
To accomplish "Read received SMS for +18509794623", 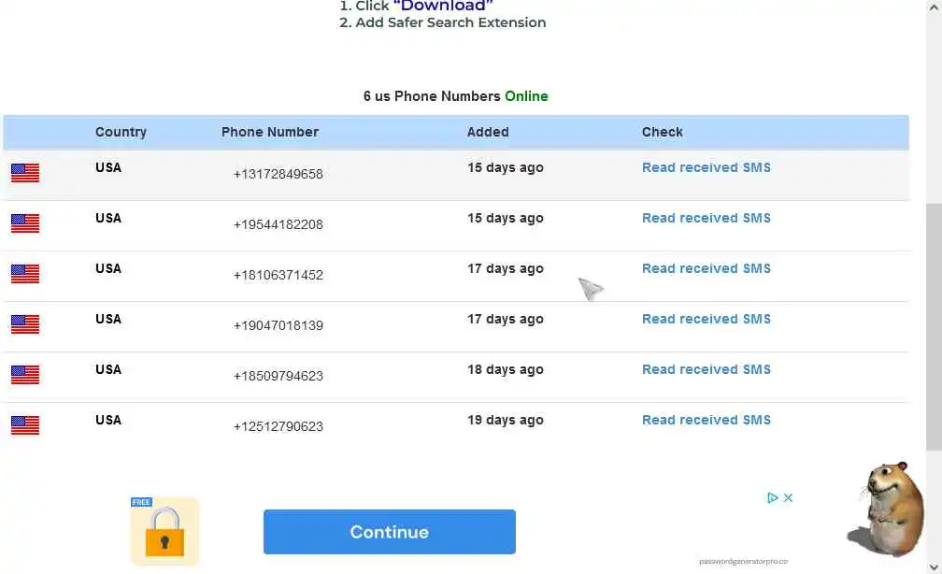I will pos(706,370).
